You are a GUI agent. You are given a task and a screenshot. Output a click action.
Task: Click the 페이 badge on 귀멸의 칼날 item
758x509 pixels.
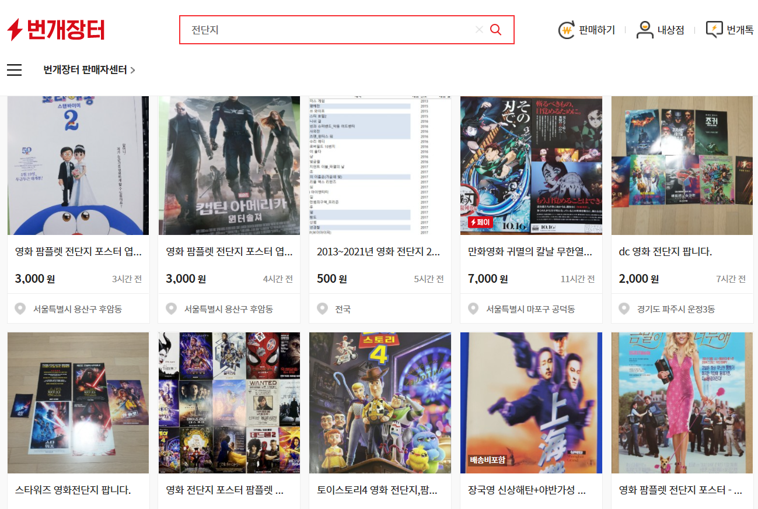pyautogui.click(x=481, y=222)
